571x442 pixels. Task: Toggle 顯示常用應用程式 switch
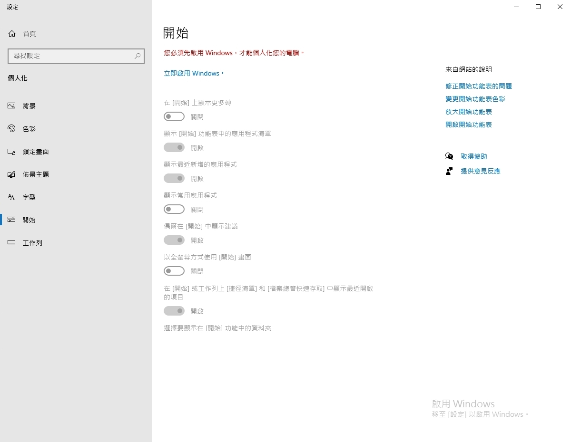pyautogui.click(x=174, y=209)
